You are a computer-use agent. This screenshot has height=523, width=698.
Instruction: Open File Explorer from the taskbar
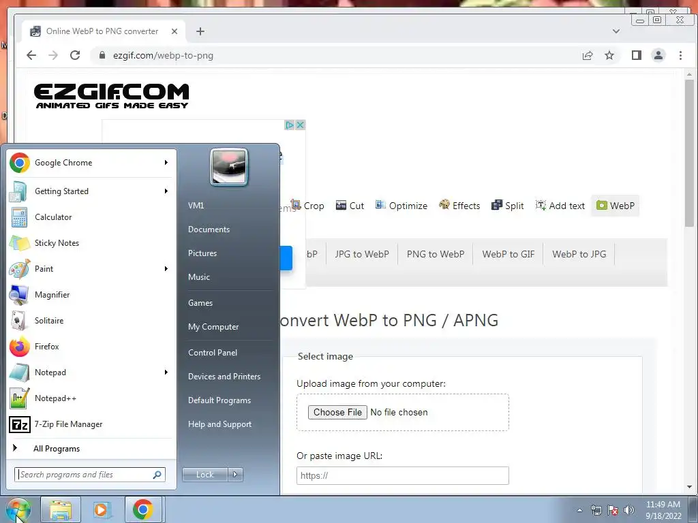coord(61,509)
